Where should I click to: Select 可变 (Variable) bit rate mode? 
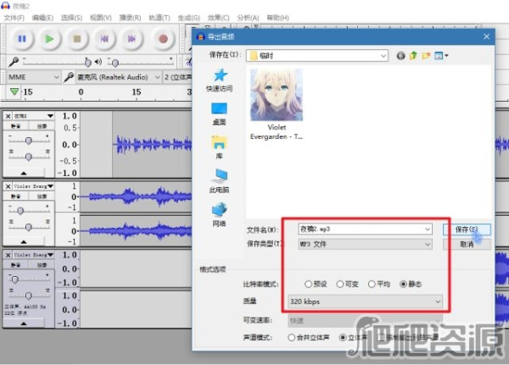[347, 285]
